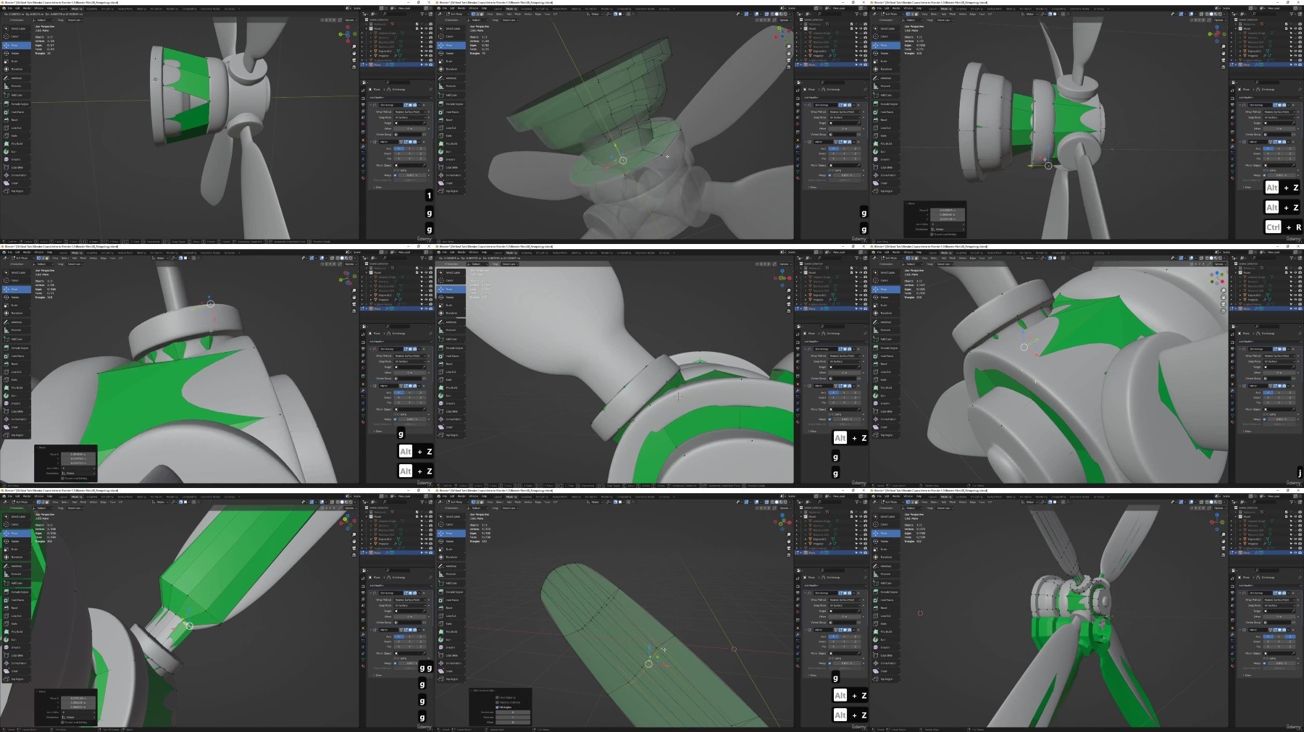Viewport: 1304px width, 732px height.
Task: Toggle Shrinkwrap viewport display in bottom-middle frame
Action: pos(845,593)
